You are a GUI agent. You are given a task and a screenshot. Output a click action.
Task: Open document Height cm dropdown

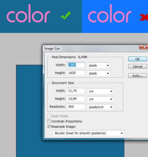100,99
